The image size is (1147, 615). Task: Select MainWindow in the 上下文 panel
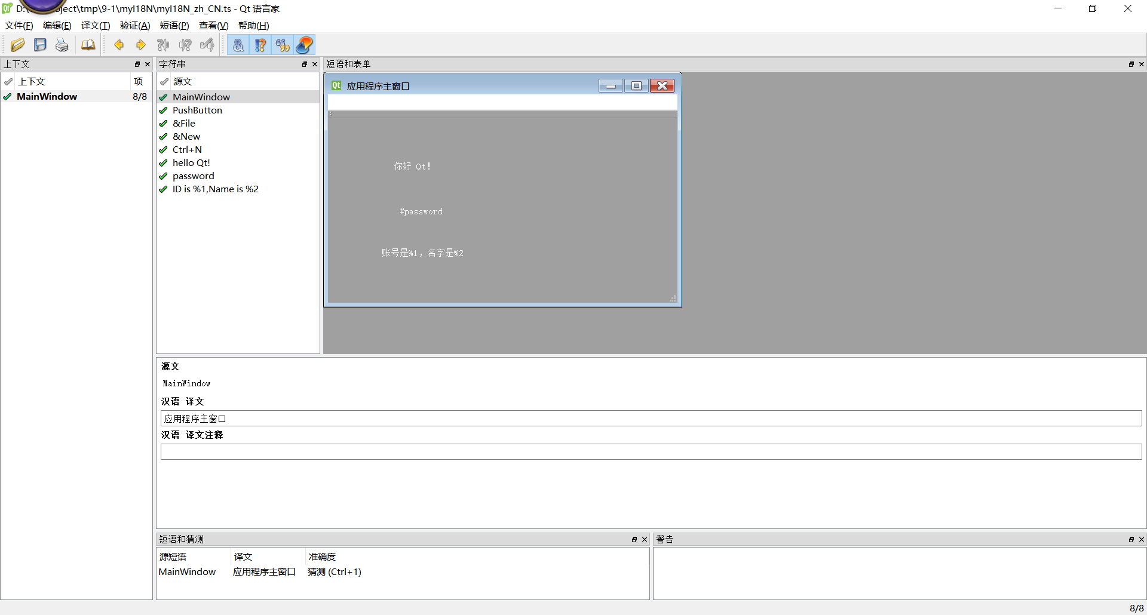[47, 96]
